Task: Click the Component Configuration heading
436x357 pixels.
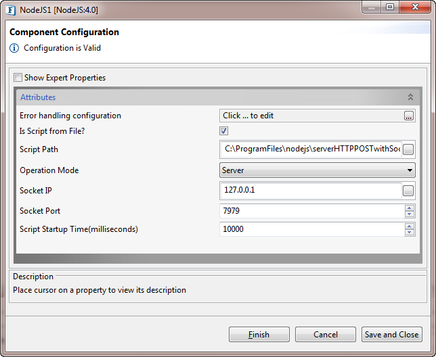Action: coord(64,32)
